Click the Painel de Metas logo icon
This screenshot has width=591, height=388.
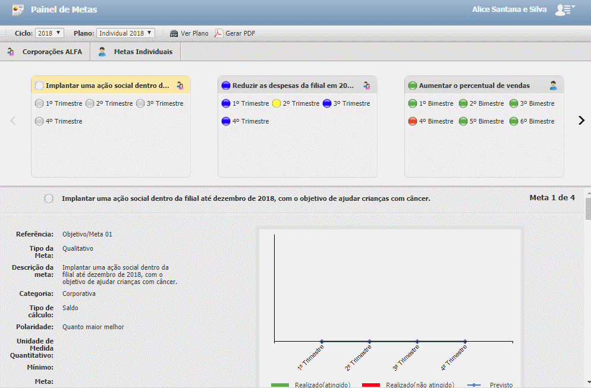[x=18, y=10]
